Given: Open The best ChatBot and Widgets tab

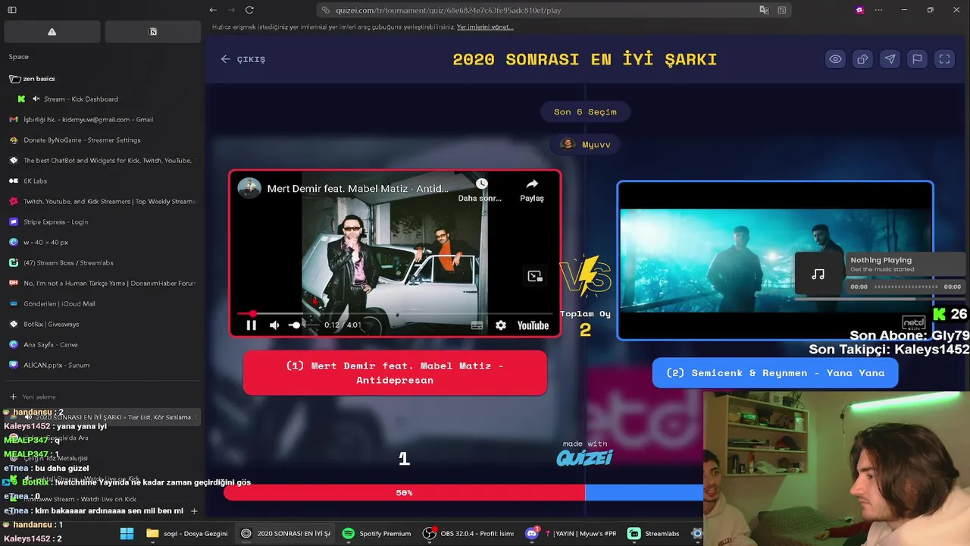Looking at the screenshot, I should [x=102, y=161].
